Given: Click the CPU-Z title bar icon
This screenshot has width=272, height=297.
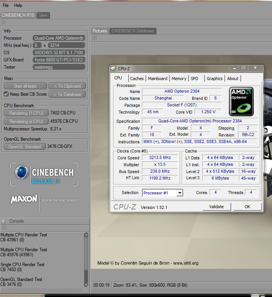Looking at the screenshot, I should pos(114,69).
